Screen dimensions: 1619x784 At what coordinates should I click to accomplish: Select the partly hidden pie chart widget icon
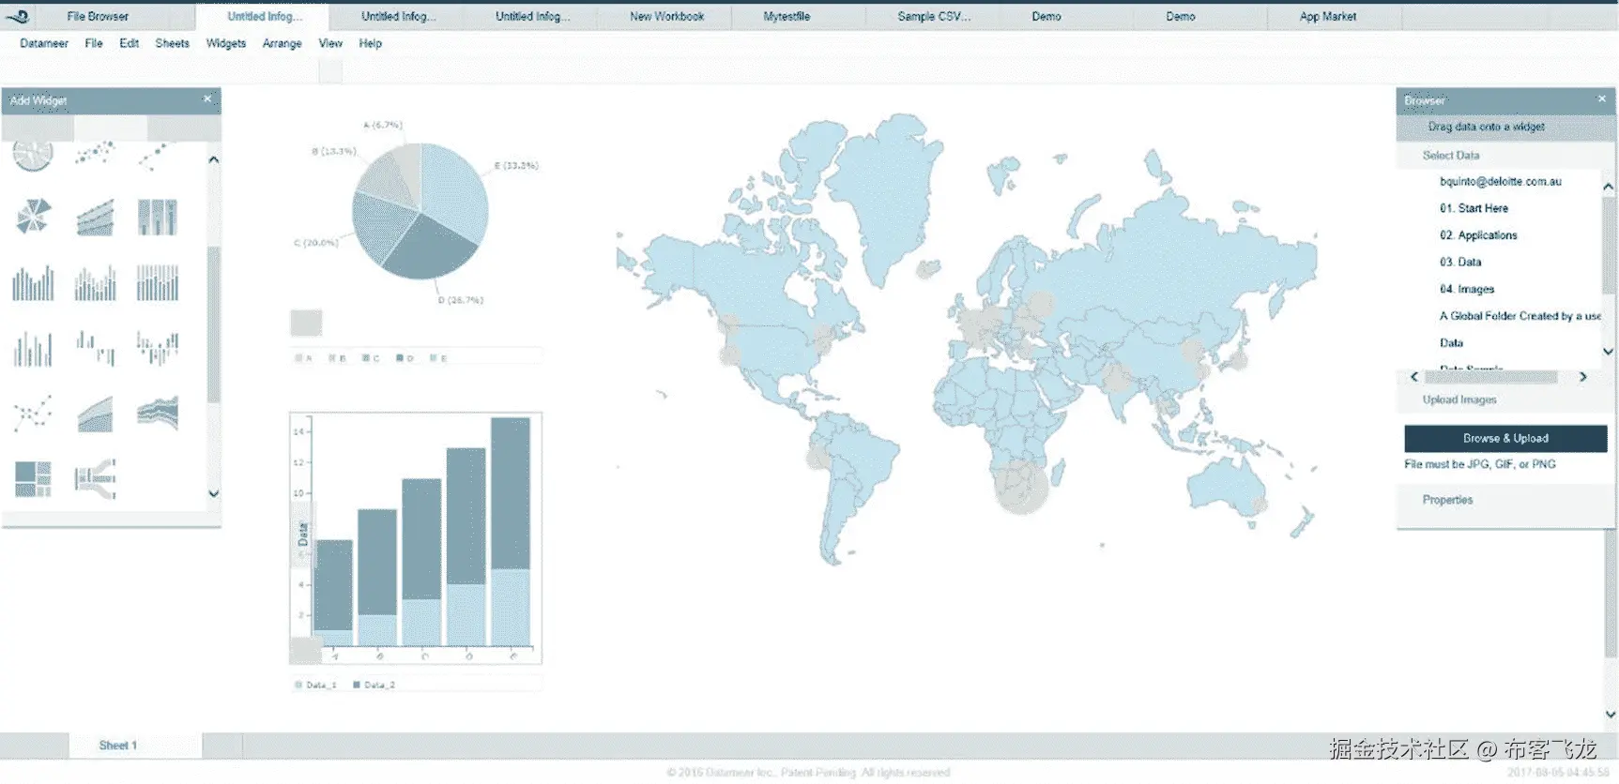[33, 155]
